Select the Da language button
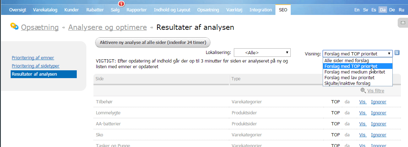Viewport: 408px width, 147px height. pyautogui.click(x=382, y=10)
